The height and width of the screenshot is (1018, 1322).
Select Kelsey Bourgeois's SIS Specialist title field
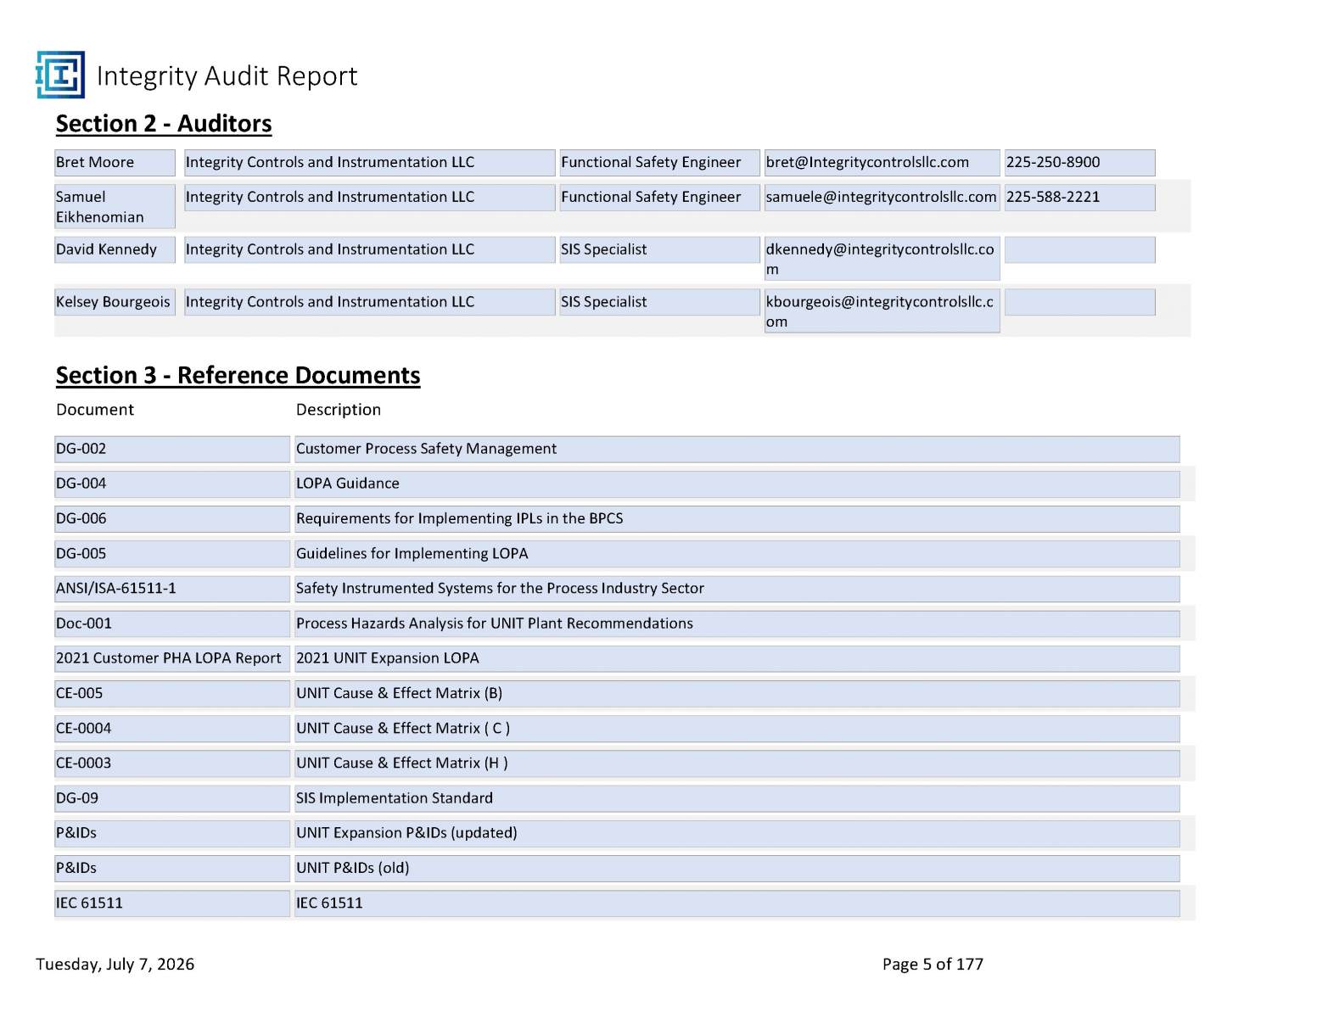point(659,303)
